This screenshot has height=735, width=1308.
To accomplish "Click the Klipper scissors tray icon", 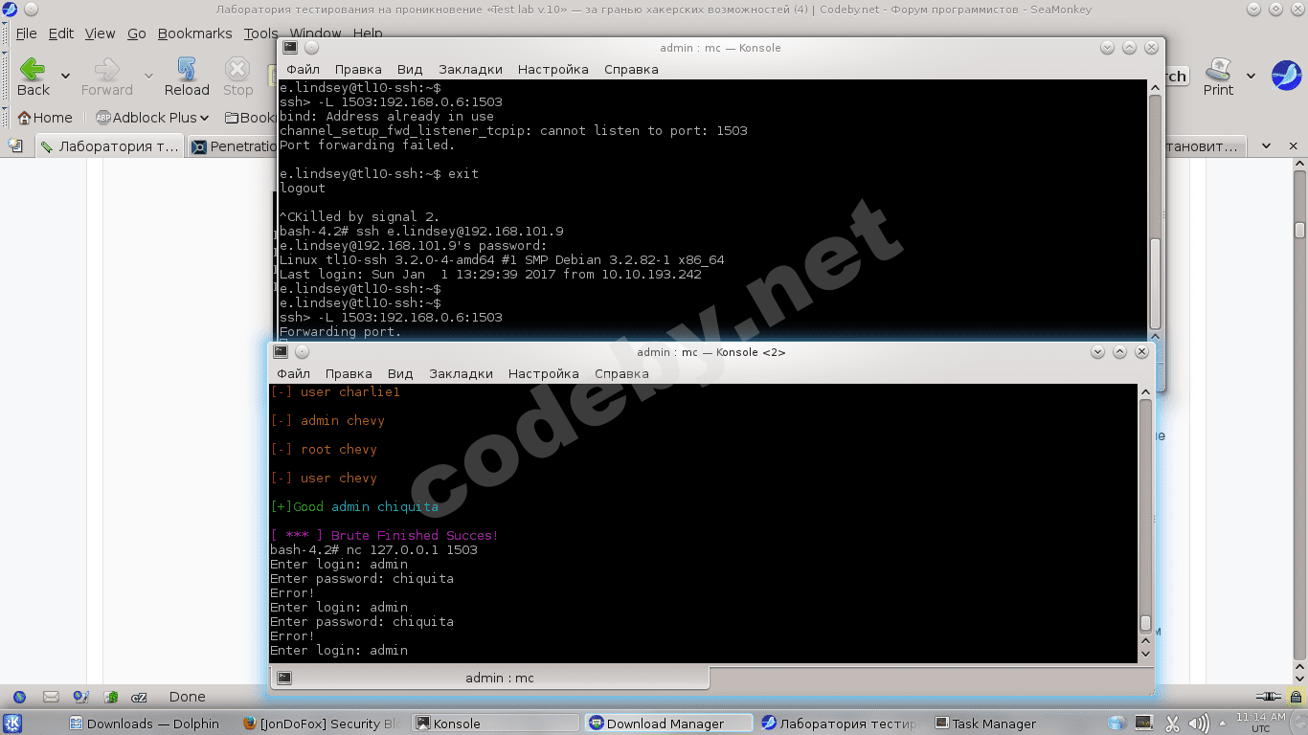I will (1171, 724).
